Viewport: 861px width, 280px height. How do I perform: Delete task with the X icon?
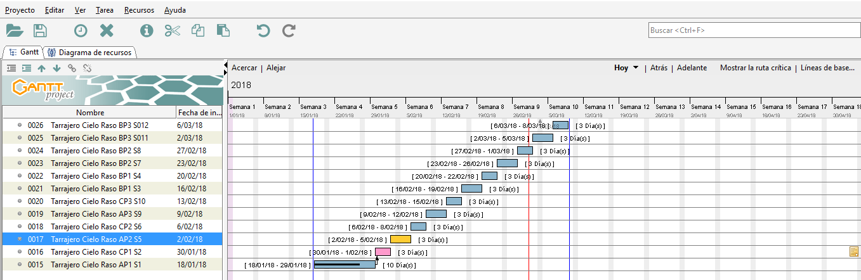click(107, 30)
